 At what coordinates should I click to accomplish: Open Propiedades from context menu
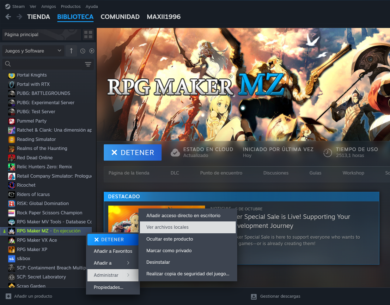point(113,287)
